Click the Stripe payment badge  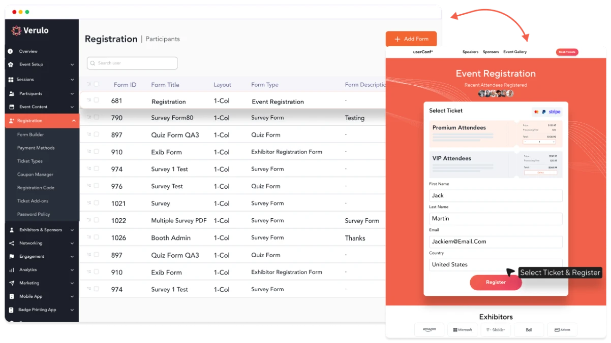click(x=554, y=112)
